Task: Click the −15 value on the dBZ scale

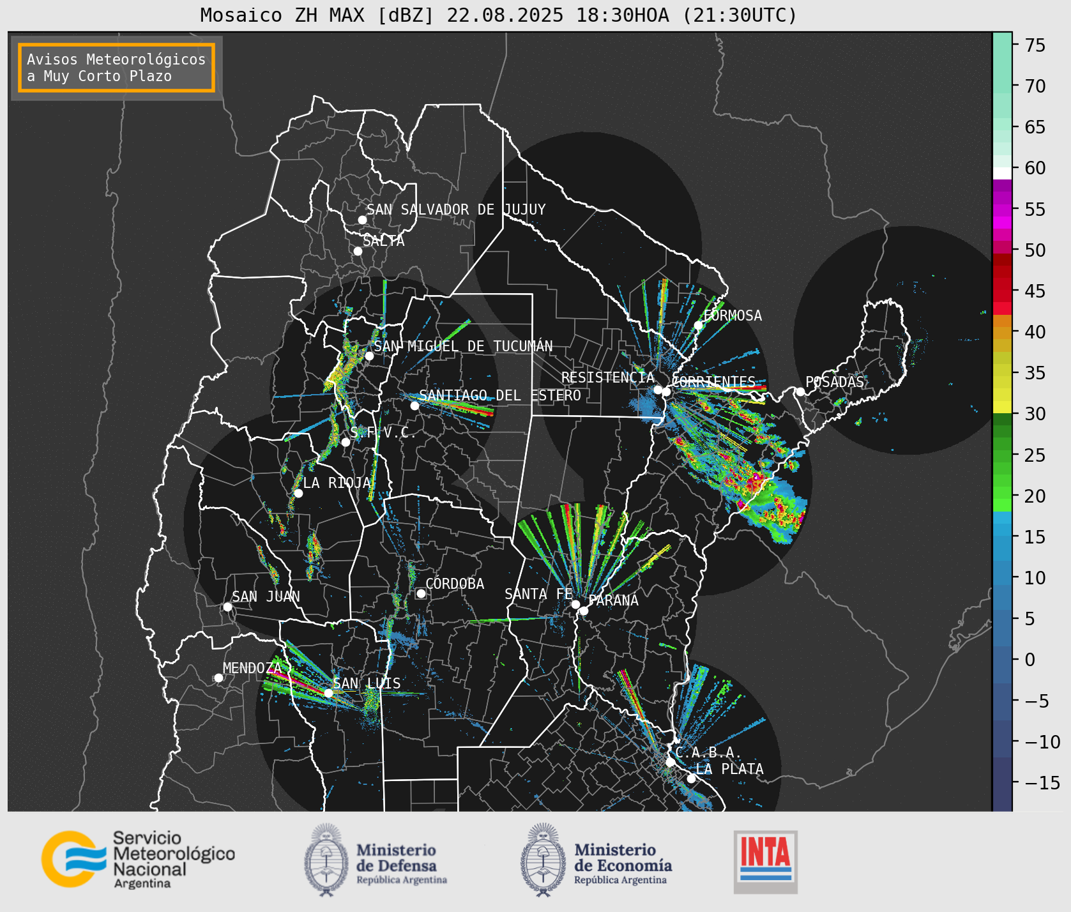Action: tap(1043, 783)
